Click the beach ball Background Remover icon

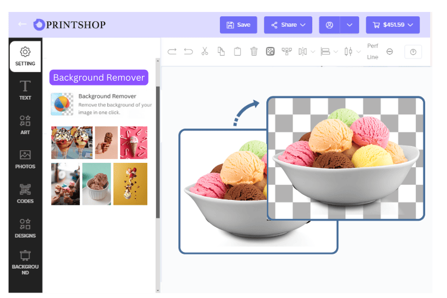pos(62,104)
